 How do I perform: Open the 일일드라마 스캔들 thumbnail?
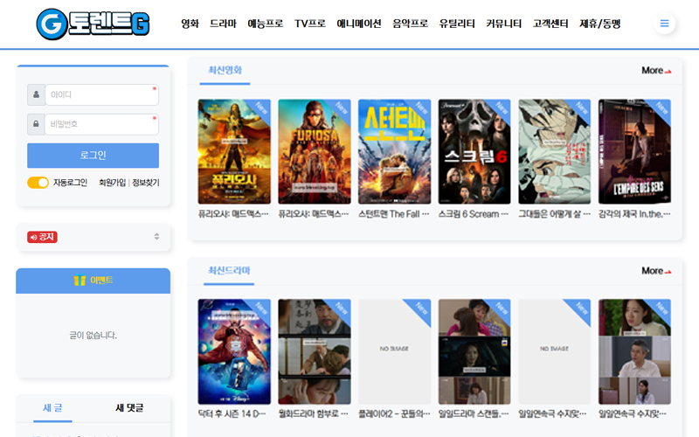click(x=474, y=352)
